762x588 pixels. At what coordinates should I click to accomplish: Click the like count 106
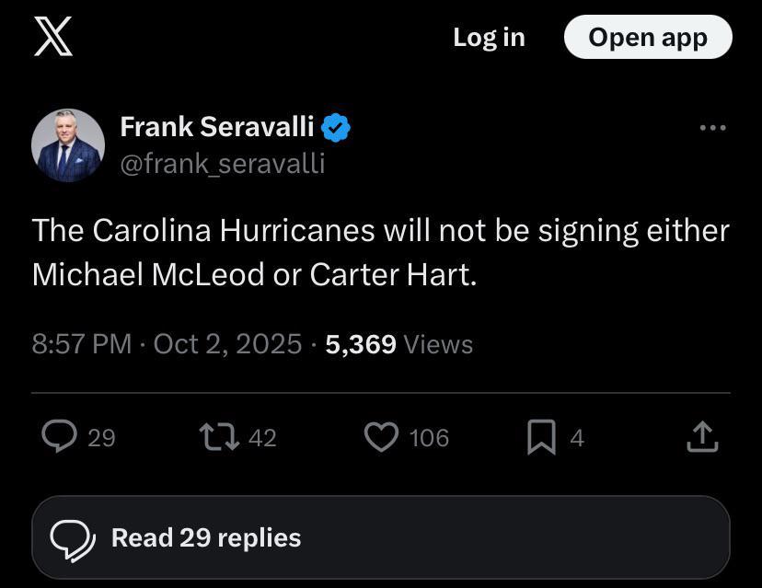pos(429,438)
